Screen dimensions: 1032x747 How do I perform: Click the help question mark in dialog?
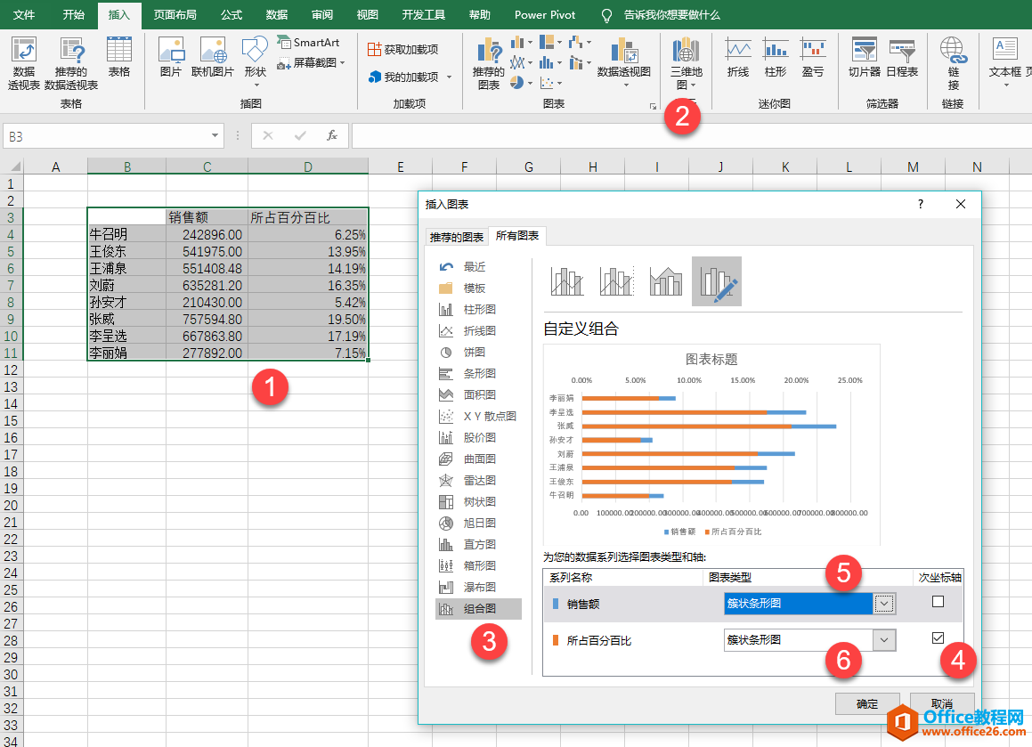pyautogui.click(x=920, y=204)
